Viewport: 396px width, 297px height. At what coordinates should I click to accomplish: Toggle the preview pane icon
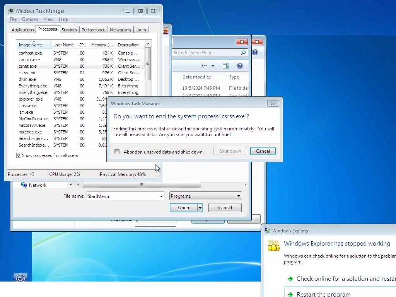[x=226, y=66]
